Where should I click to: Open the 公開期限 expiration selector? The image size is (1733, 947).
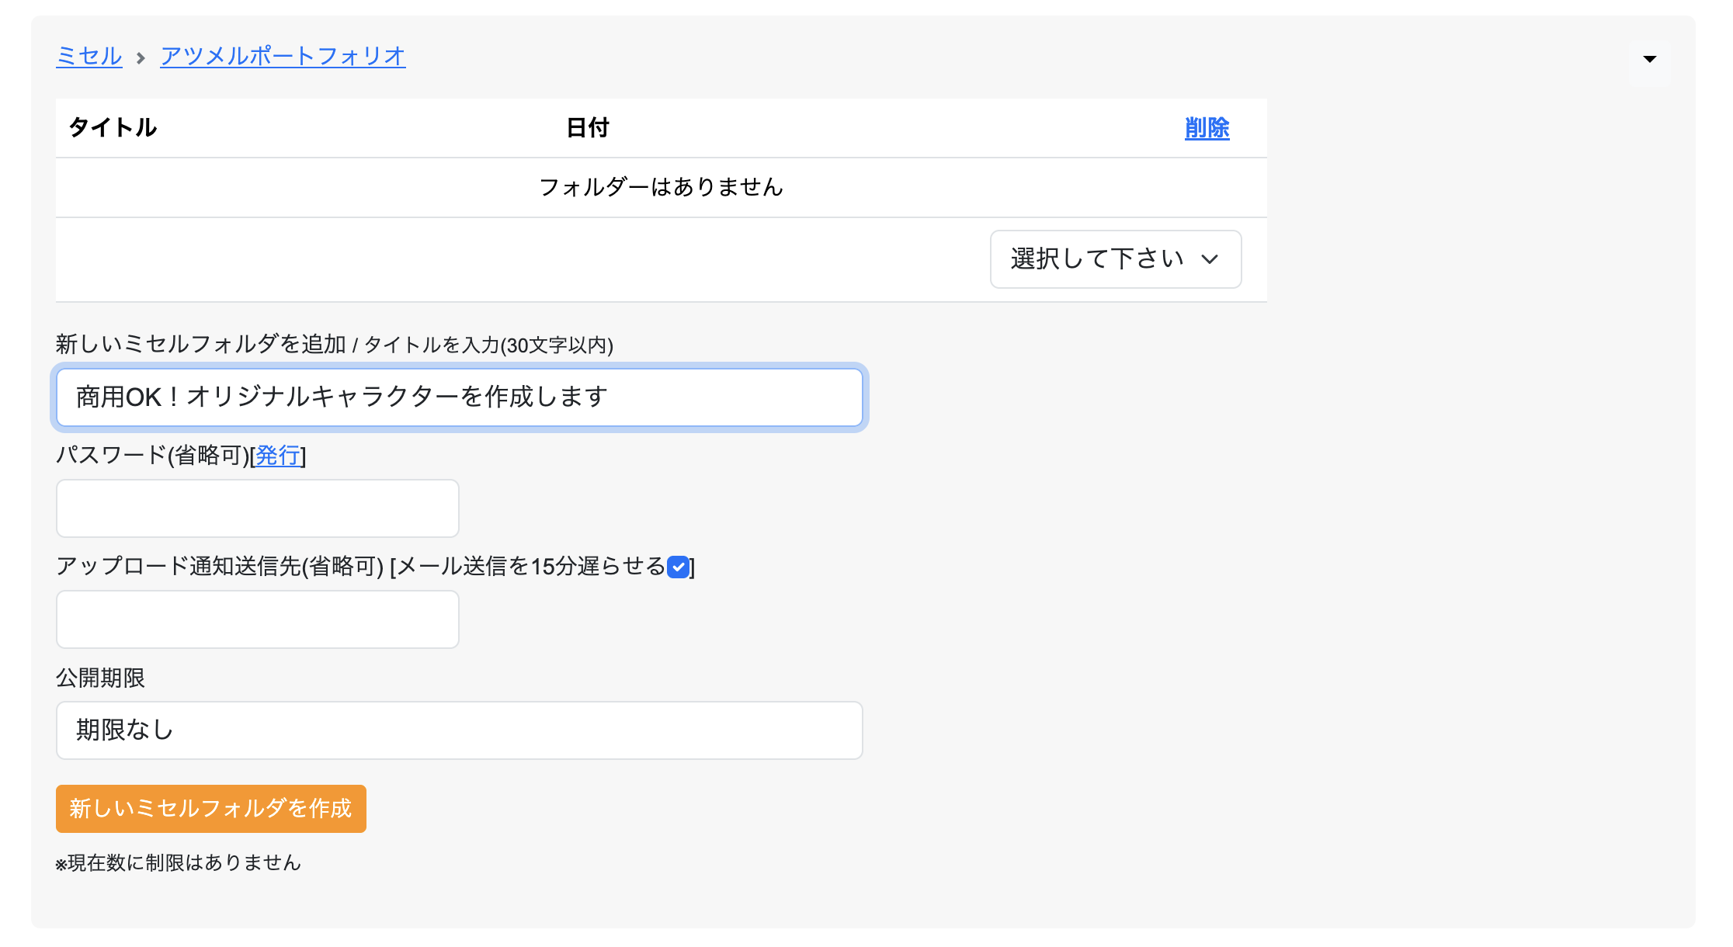click(x=460, y=730)
